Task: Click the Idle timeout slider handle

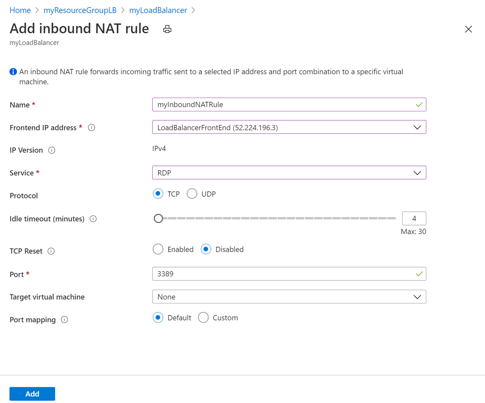Action: (158, 218)
